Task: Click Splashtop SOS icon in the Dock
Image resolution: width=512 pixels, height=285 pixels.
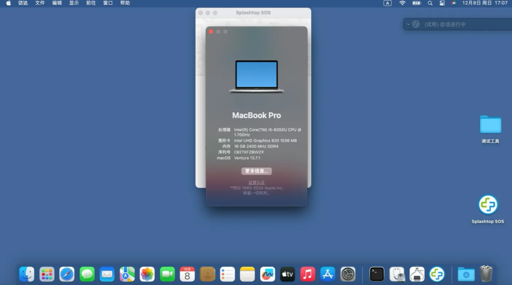Action: (x=437, y=274)
